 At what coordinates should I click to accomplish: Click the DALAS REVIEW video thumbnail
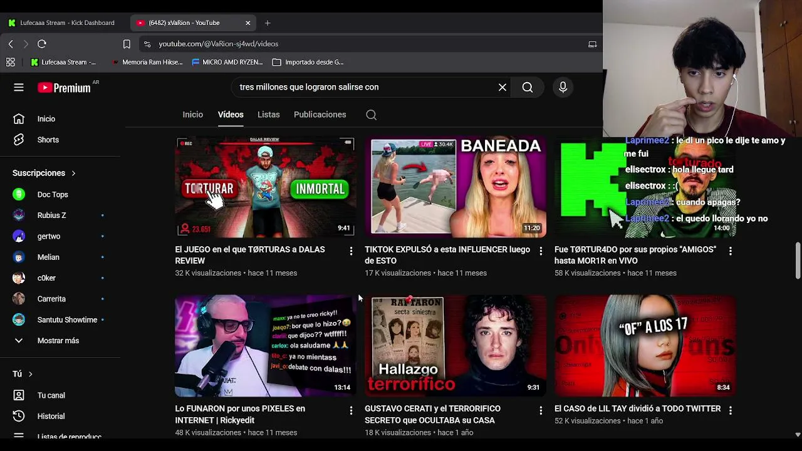(x=265, y=187)
